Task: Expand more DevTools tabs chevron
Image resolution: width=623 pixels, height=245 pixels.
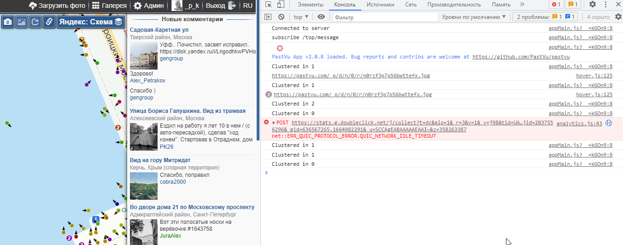Action: coord(522,5)
